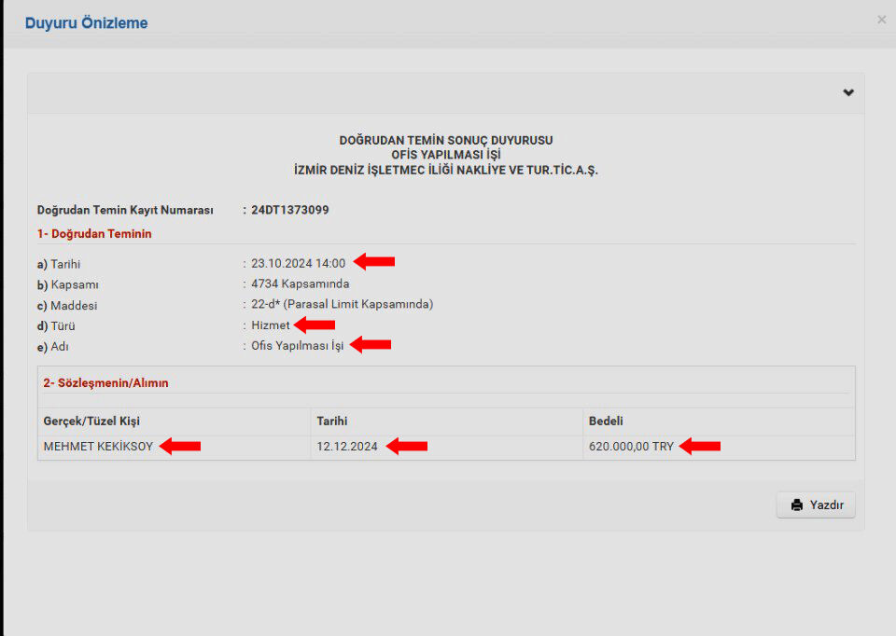Click the 'c) Maddesi' label
896x636 pixels.
pos(67,306)
